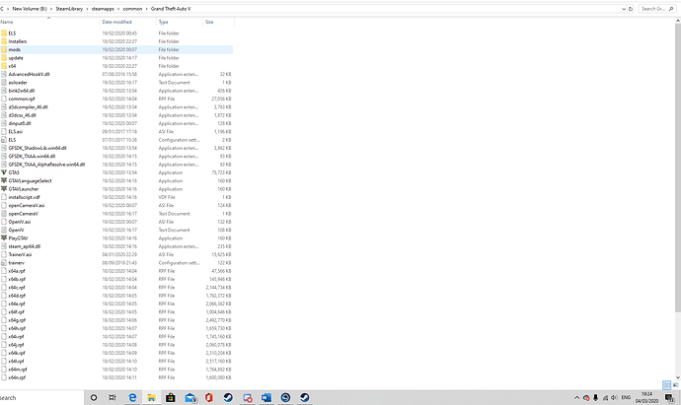Show hidden system tray icons chevron
Screen dimensions: 681x405
[x=576, y=398]
